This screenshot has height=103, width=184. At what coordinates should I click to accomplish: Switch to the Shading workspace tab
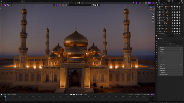point(51,1)
